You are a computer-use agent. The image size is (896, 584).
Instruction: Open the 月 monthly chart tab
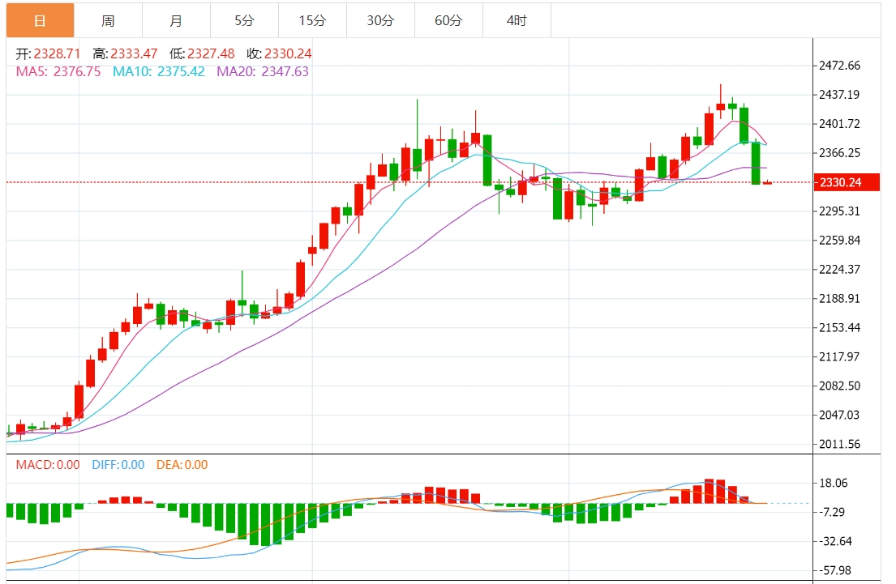pos(176,20)
